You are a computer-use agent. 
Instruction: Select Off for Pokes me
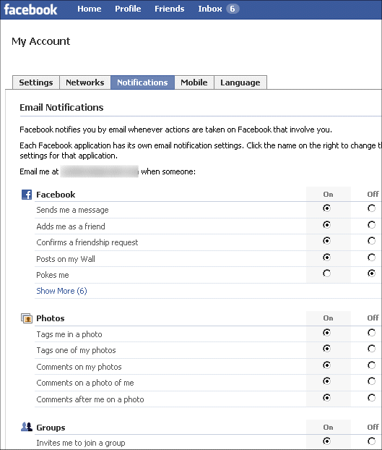point(371,273)
